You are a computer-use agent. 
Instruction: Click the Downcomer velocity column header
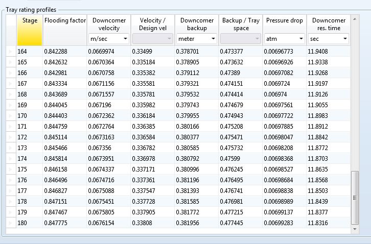(109, 24)
